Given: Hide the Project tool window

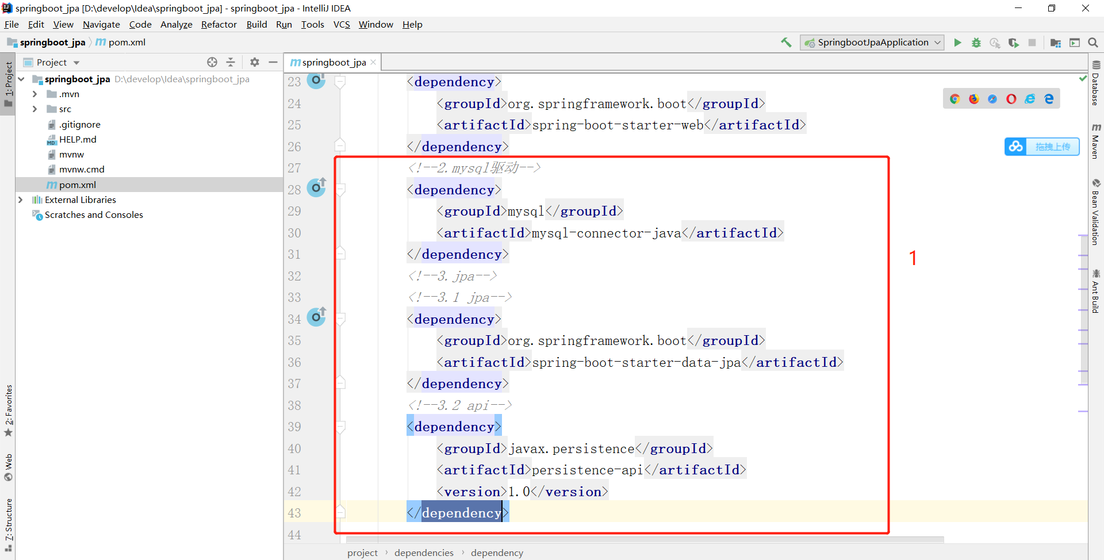Looking at the screenshot, I should tap(273, 62).
